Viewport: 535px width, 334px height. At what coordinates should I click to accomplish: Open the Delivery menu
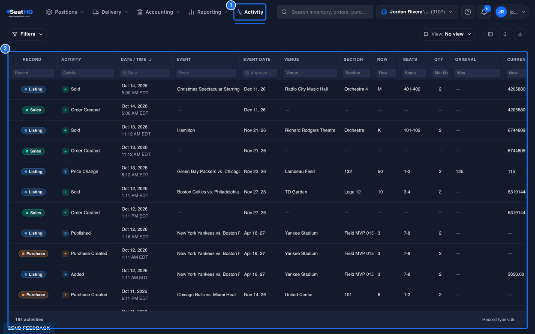pyautogui.click(x=110, y=12)
